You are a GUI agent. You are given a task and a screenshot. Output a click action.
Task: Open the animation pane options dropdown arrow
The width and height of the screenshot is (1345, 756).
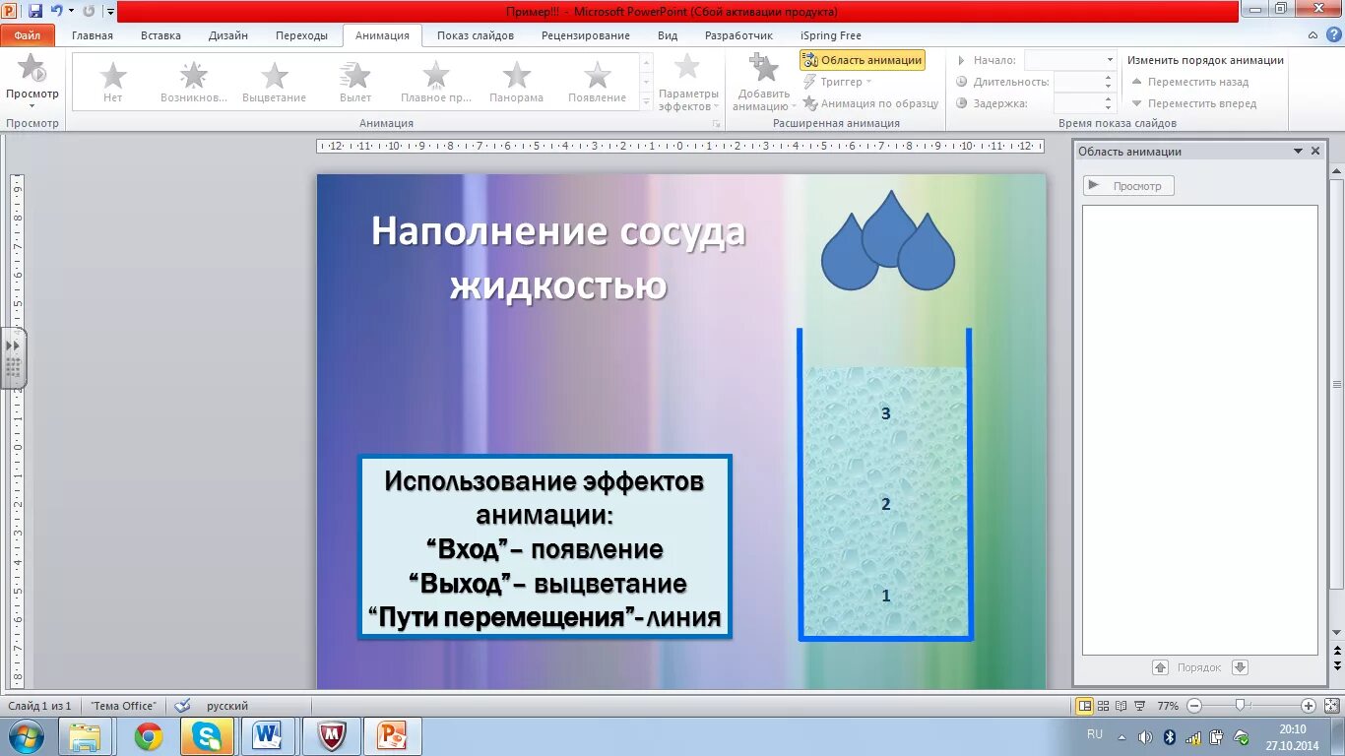click(x=1298, y=152)
